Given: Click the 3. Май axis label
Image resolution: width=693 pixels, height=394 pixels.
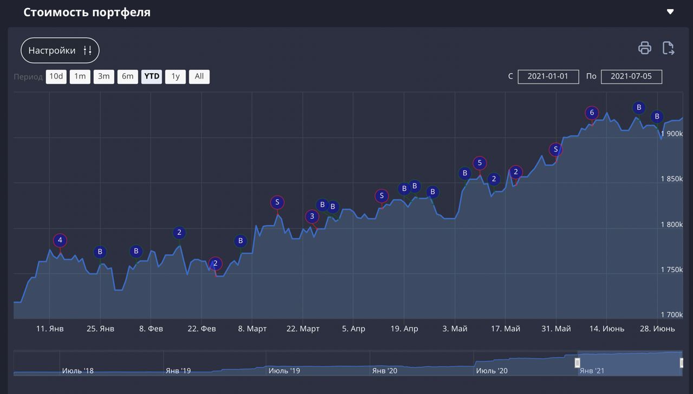Looking at the screenshot, I should pos(455,329).
